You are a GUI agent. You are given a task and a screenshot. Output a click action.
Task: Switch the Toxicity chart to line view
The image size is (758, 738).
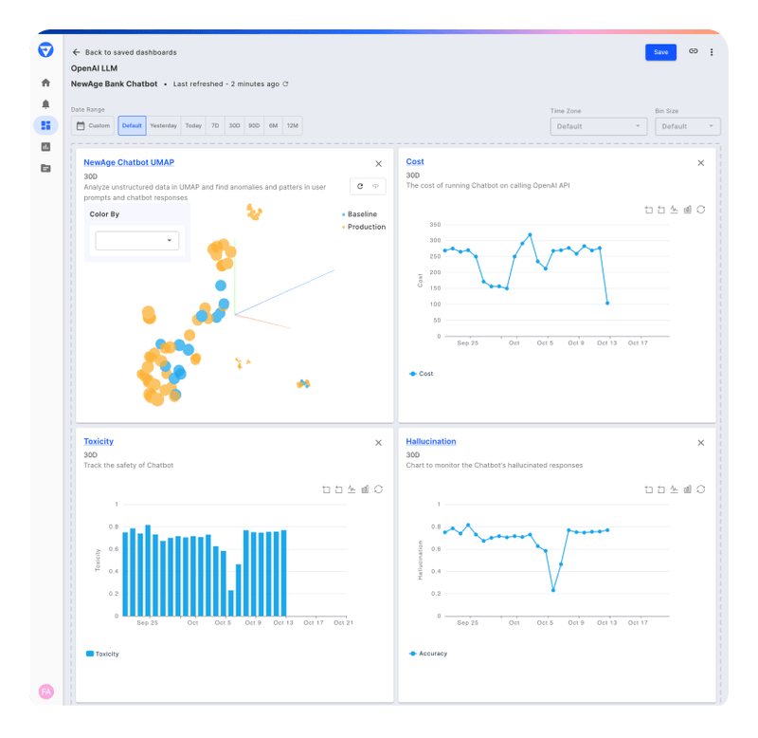tap(352, 489)
